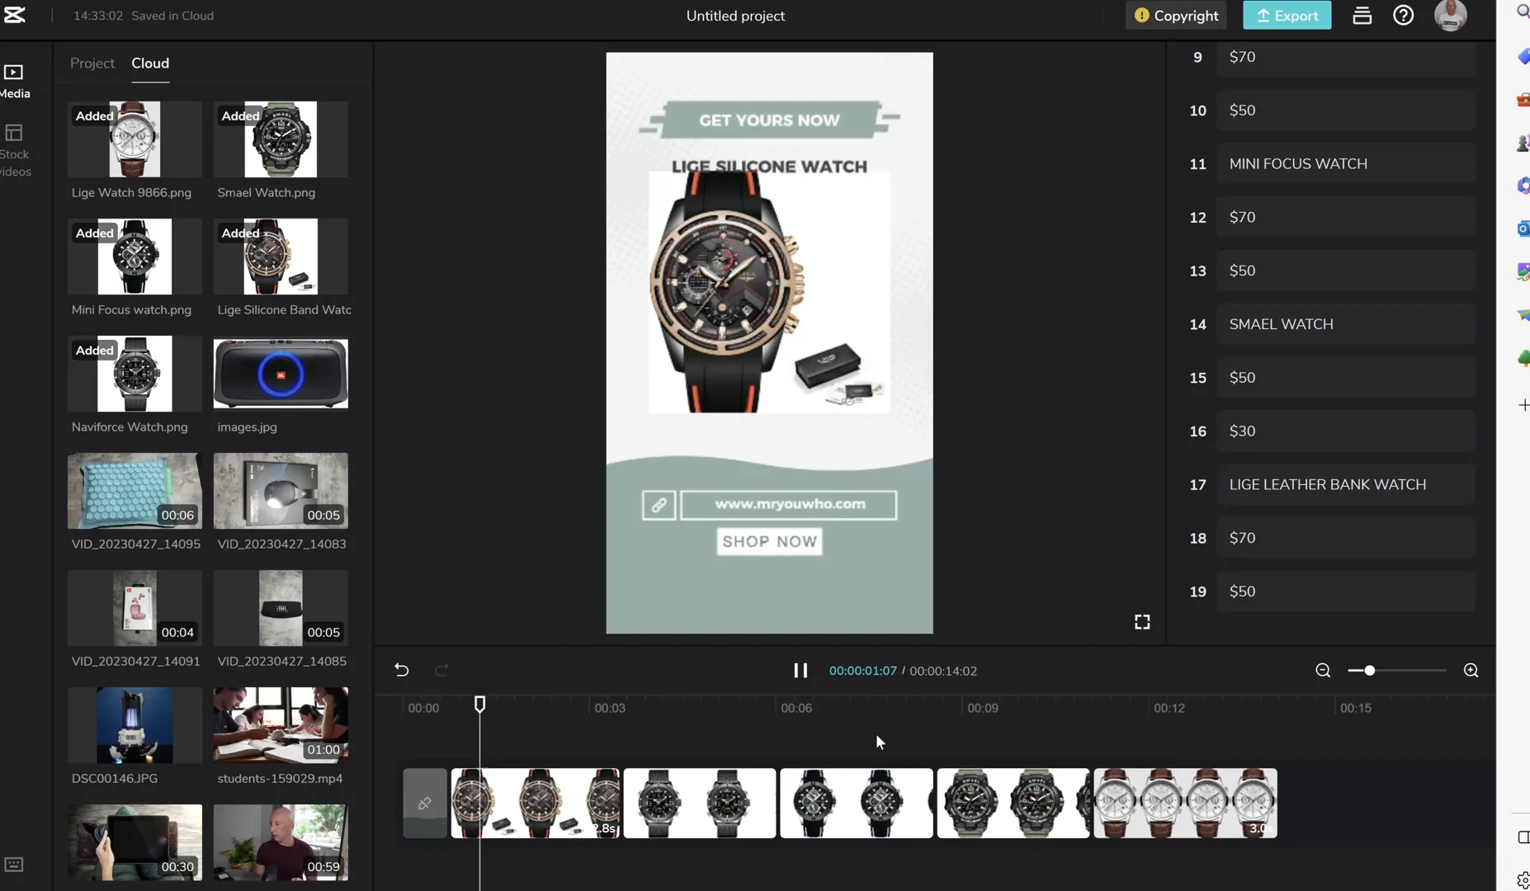Select Naviforce Watch.png thumbnail
This screenshot has width=1530, height=891.
135,374
